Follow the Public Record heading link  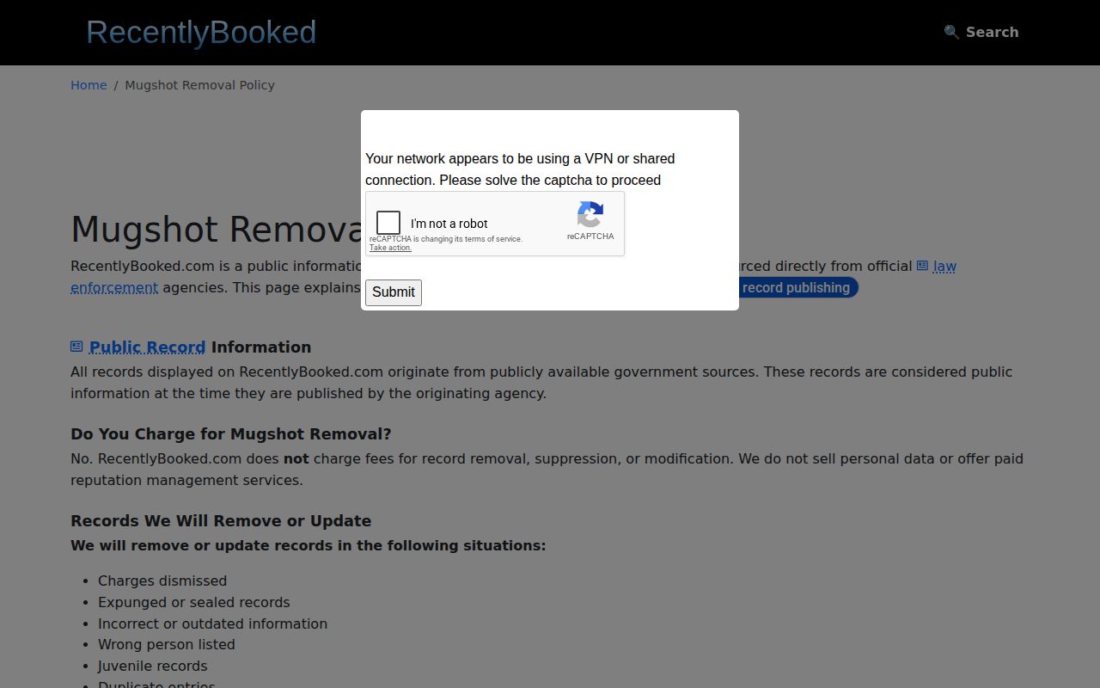click(x=147, y=347)
